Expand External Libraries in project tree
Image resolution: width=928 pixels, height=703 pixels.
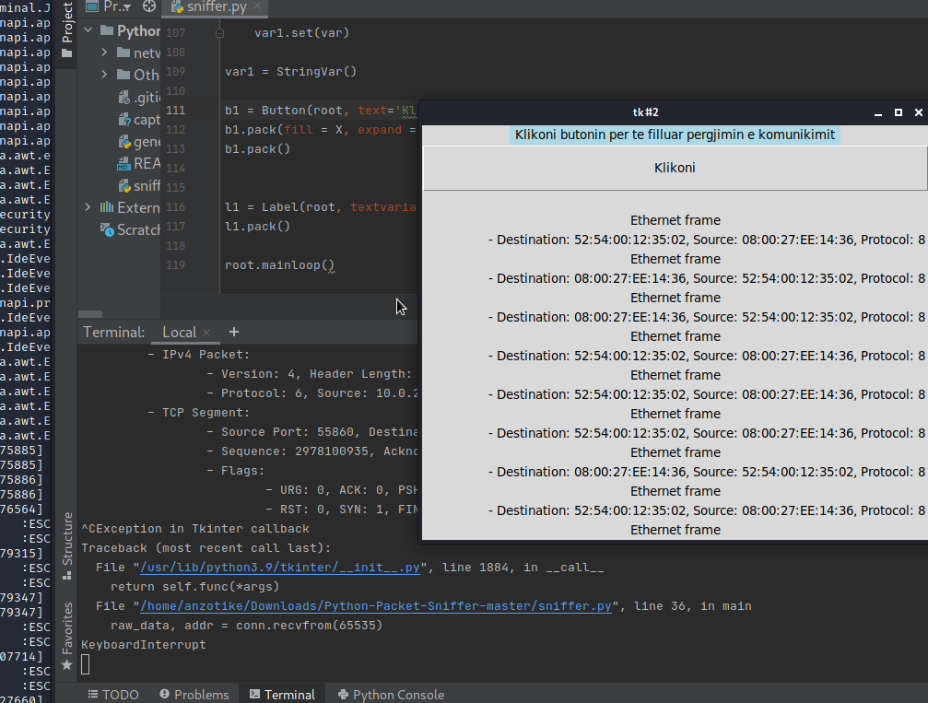pos(88,207)
